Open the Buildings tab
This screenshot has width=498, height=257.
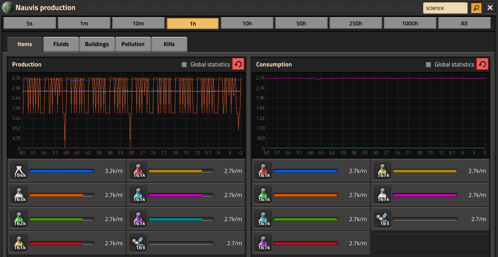pos(97,44)
